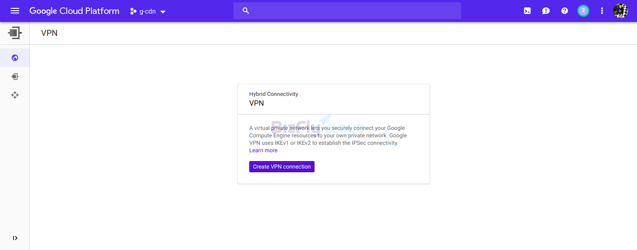Expand the collapsed sidebar with bottom chevron
637x250 pixels.
point(15,238)
